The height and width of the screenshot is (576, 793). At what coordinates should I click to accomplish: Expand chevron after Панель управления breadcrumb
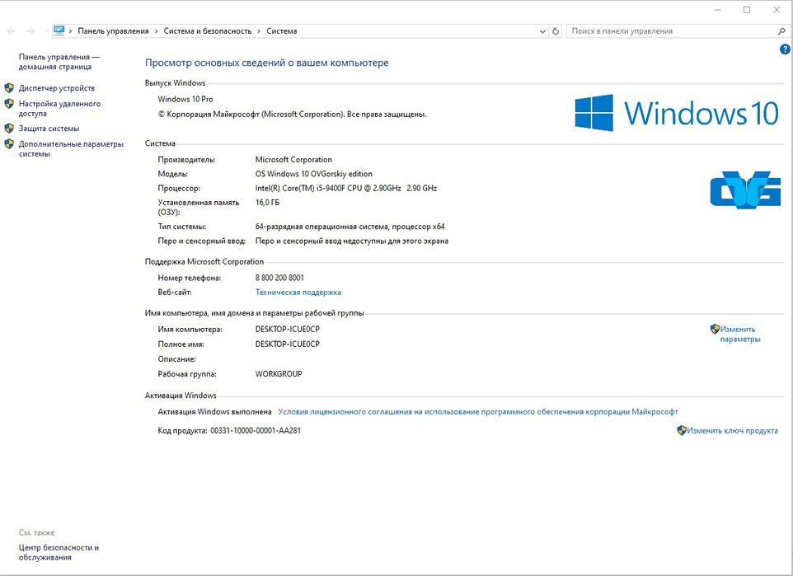(x=156, y=31)
